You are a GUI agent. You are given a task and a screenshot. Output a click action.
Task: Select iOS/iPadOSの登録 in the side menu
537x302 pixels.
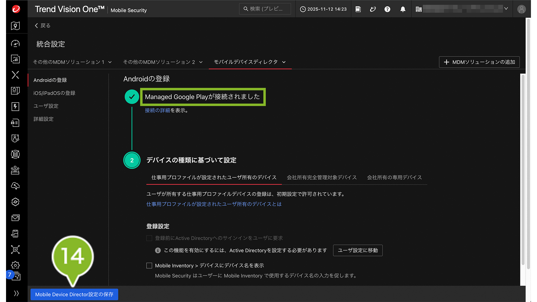[54, 93]
